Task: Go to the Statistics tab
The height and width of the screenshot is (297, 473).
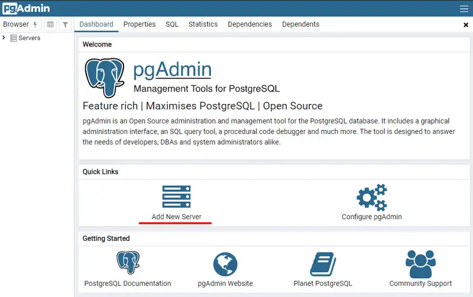Action: pos(203,24)
